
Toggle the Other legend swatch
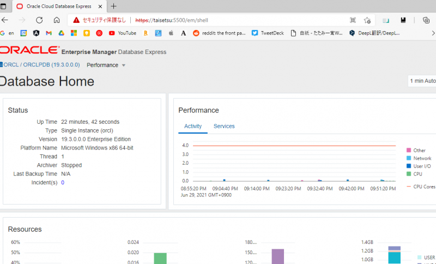pos(408,150)
